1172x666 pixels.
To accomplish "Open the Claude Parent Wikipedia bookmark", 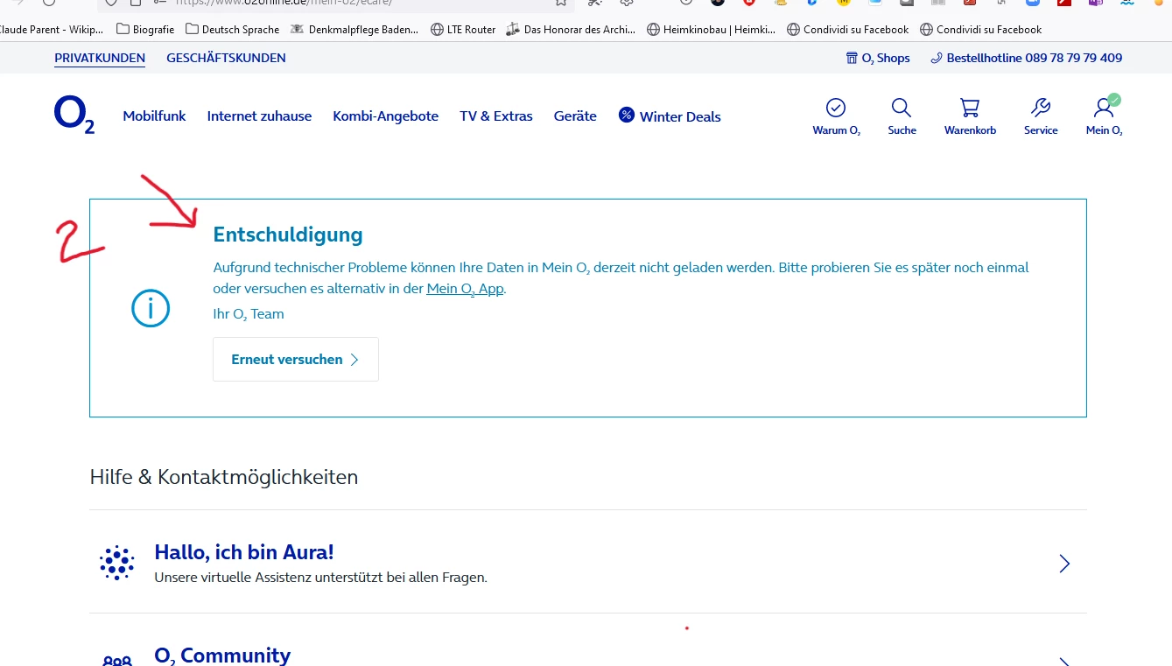I will (x=51, y=30).
